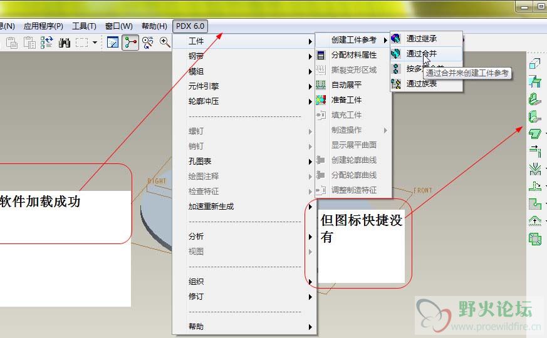Expand the 组织 submenu

[x=244, y=281]
